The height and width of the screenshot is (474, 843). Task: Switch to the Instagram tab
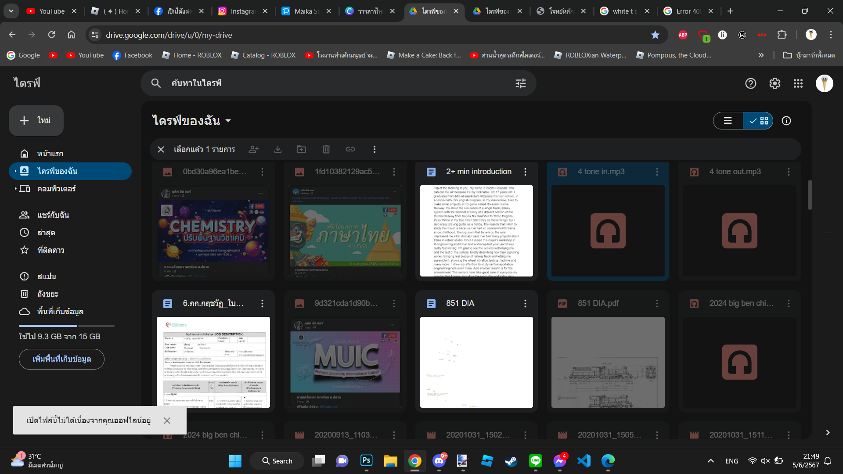pyautogui.click(x=242, y=11)
